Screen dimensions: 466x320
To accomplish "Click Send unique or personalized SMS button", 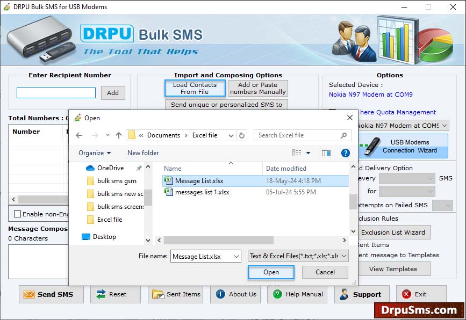I will click(226, 105).
